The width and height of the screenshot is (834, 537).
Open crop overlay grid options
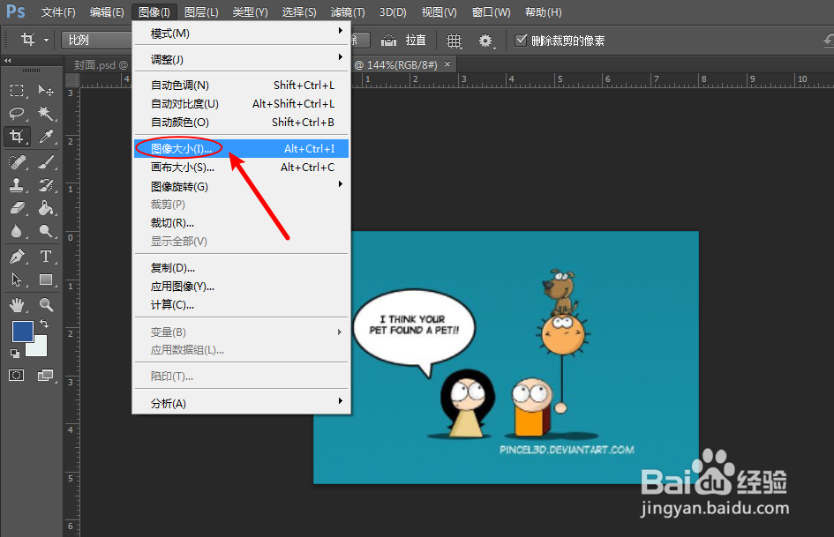click(454, 41)
